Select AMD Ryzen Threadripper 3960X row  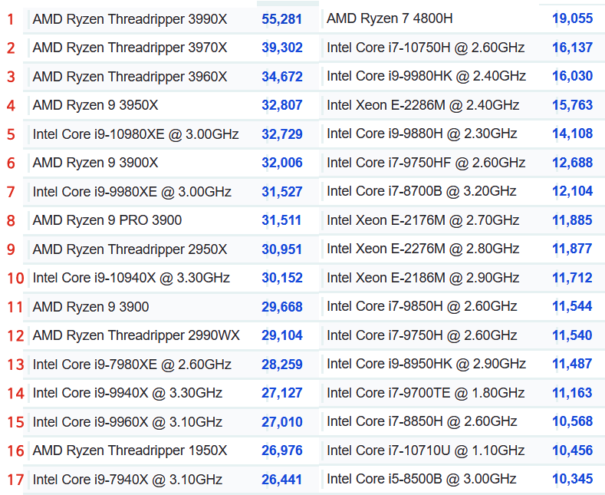pos(130,77)
